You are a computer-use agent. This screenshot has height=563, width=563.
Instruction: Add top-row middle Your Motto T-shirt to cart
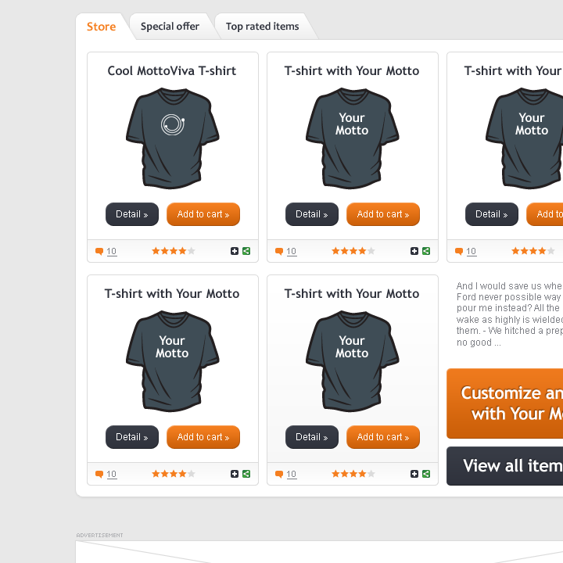(383, 214)
